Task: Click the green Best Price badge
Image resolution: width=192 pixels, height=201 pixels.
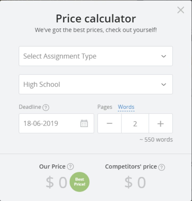Action: tap(79, 182)
